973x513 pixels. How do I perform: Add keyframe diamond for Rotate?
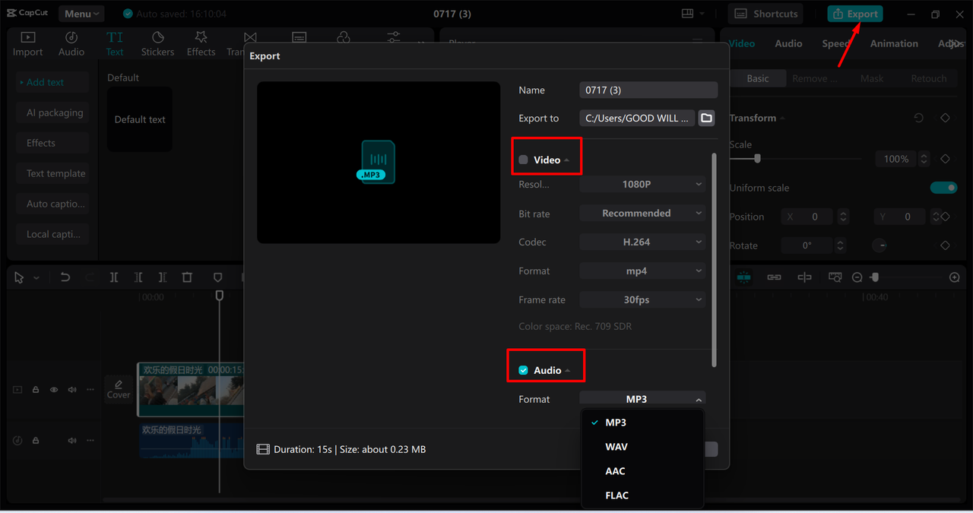click(x=945, y=245)
